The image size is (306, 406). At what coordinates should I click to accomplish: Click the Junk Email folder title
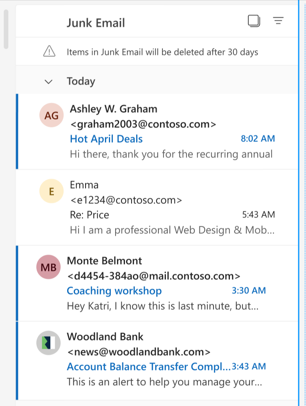[x=96, y=23]
